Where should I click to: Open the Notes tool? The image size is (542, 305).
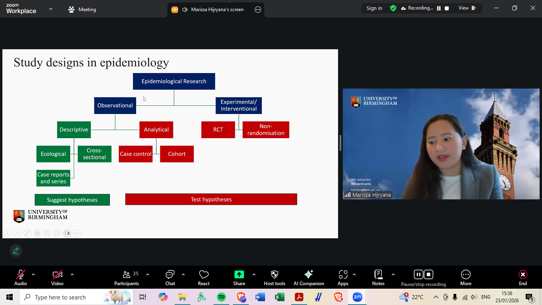(x=378, y=277)
